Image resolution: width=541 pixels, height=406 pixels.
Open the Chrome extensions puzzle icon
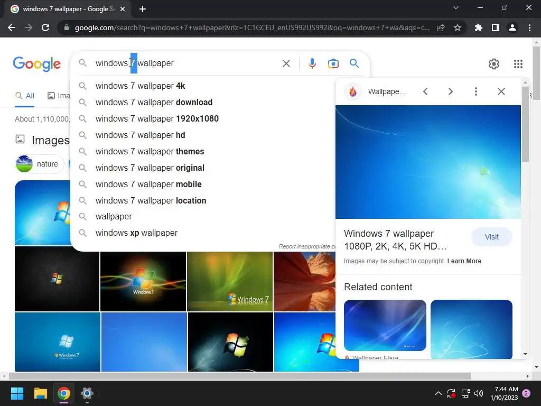[479, 27]
